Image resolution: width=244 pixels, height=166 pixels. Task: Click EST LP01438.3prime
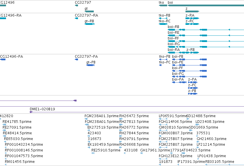198,159
